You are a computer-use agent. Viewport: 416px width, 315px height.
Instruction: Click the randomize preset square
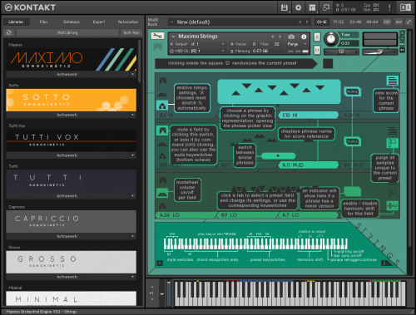coord(328,63)
